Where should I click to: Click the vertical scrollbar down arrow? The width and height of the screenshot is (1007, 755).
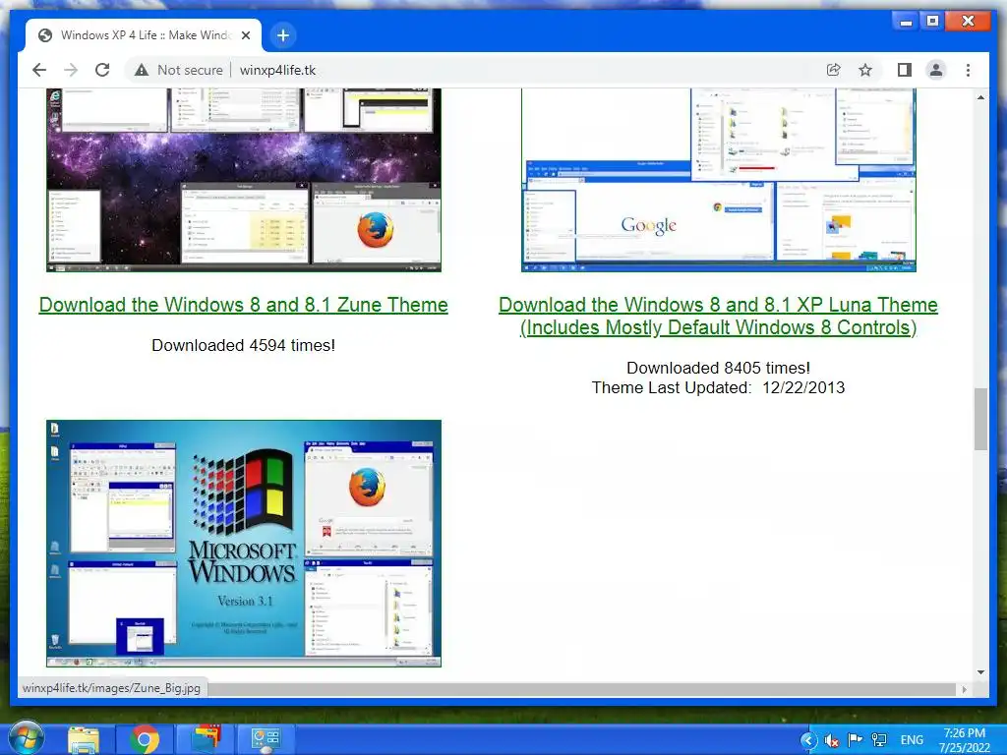point(980,672)
